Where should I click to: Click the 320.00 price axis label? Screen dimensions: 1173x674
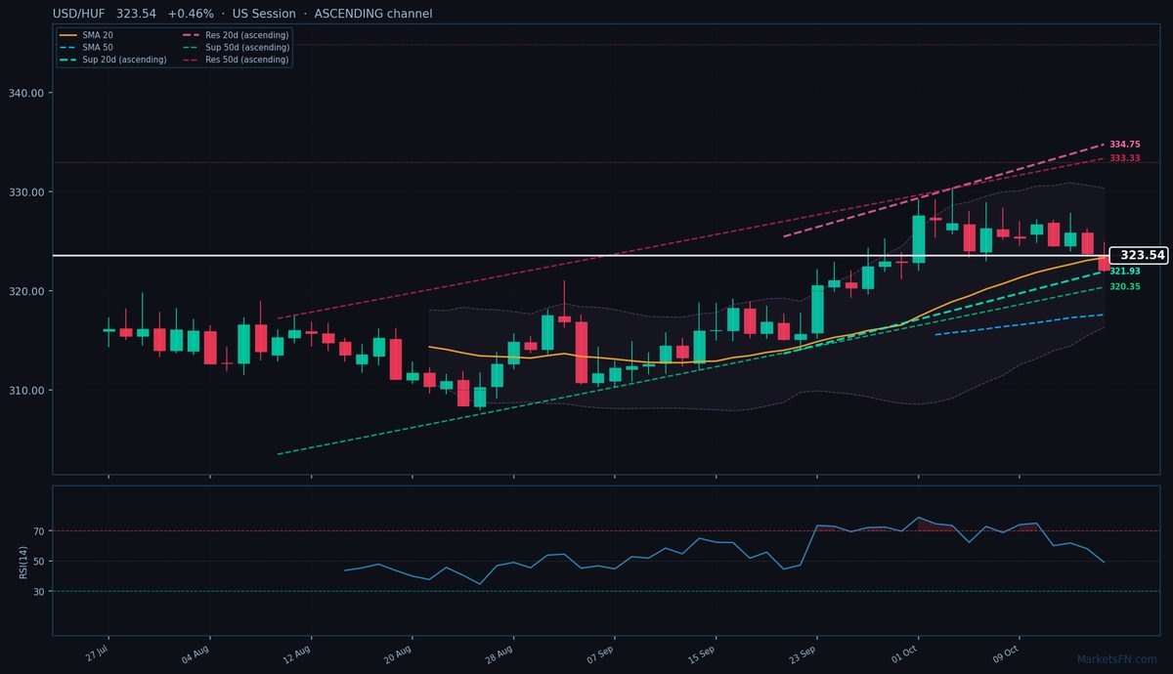click(28, 291)
